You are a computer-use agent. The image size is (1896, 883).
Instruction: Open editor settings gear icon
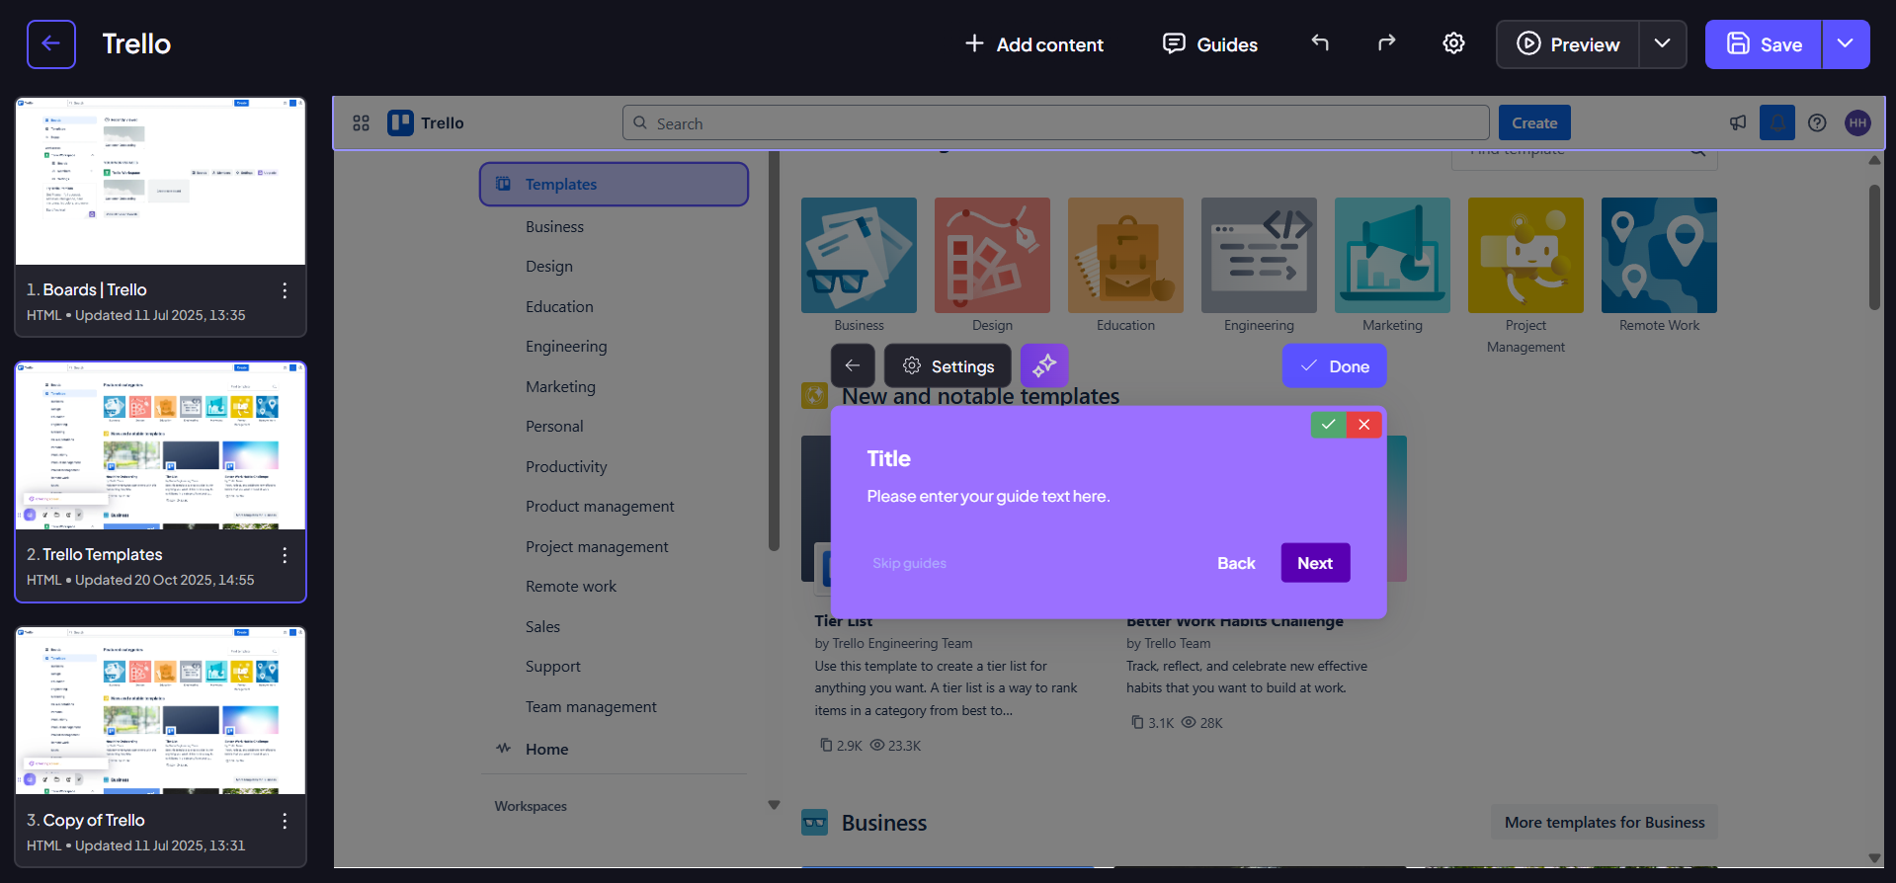coord(1453,43)
